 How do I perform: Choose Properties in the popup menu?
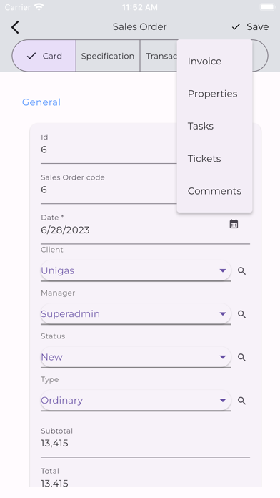click(215, 94)
